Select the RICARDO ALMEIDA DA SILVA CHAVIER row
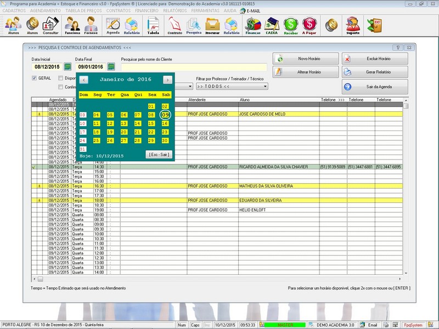439x329 pixels. 217,167
